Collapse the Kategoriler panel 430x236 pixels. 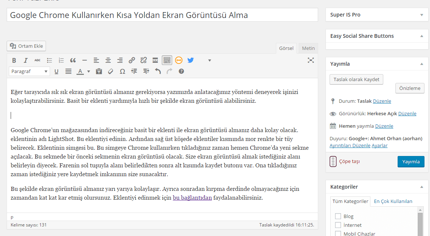[422, 187]
